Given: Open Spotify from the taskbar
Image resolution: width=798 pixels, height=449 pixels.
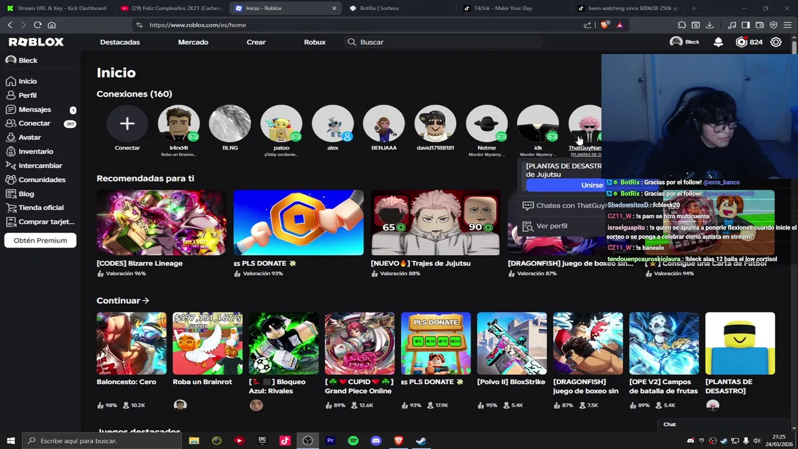Looking at the screenshot, I should pyautogui.click(x=353, y=441).
